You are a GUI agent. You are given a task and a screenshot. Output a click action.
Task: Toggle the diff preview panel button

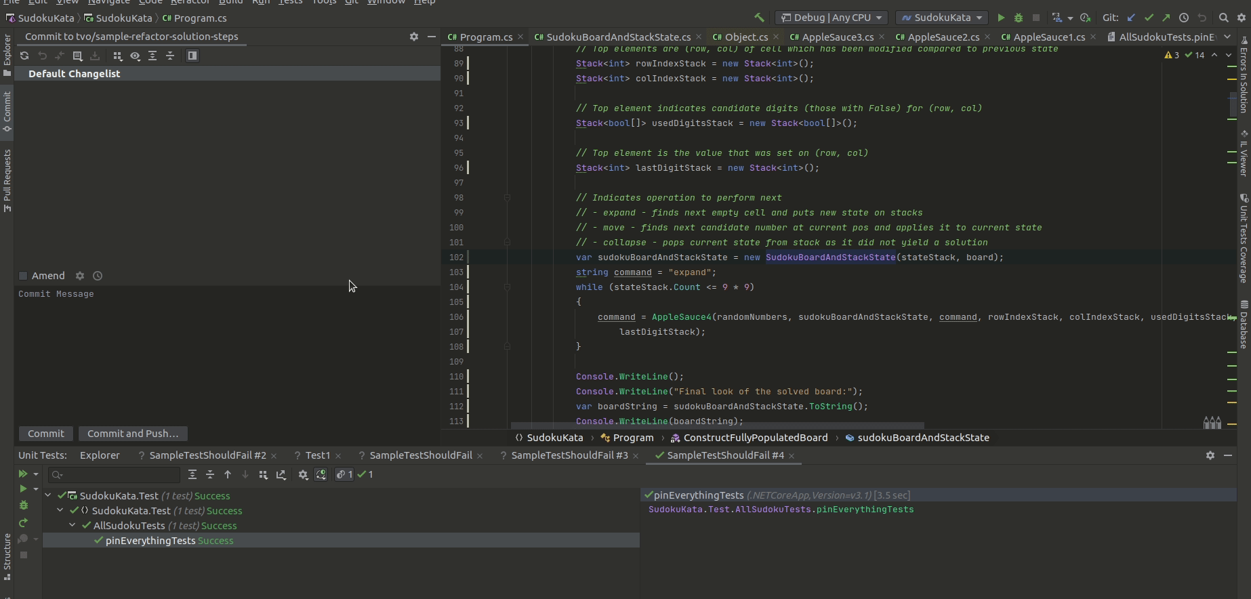[192, 56]
